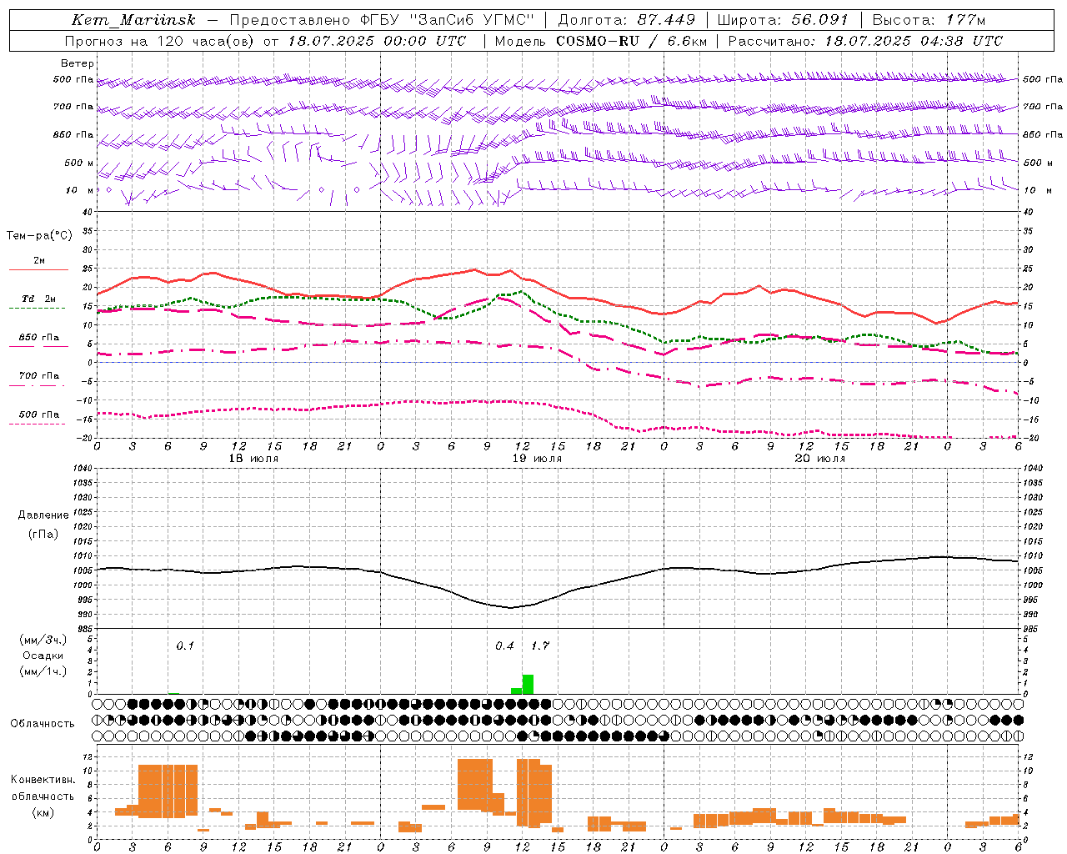Click the Облачность row label
The height and width of the screenshot is (854, 1067).
coord(43,724)
